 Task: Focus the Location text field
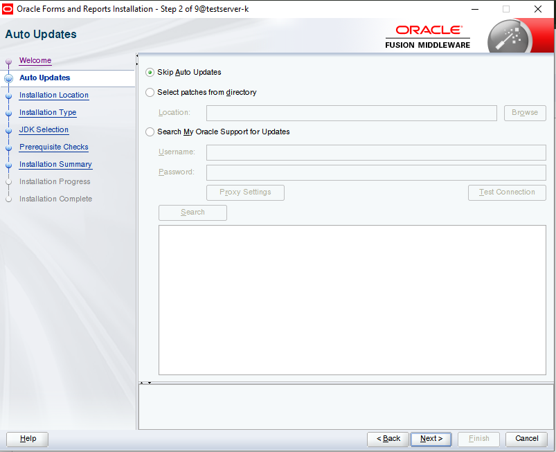(x=352, y=113)
